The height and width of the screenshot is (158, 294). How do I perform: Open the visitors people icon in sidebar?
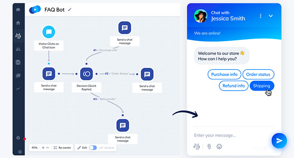pos(18,49)
